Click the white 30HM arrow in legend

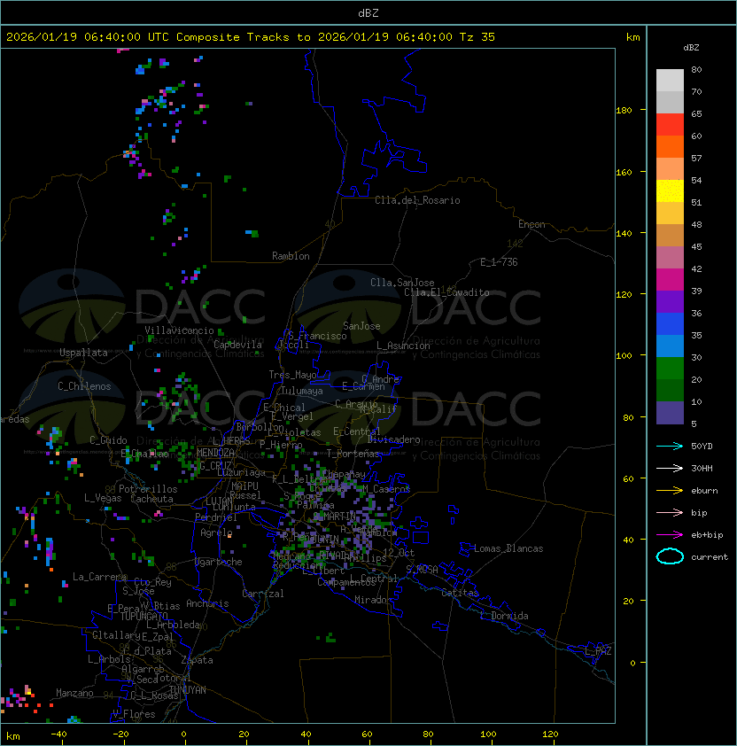click(x=670, y=468)
